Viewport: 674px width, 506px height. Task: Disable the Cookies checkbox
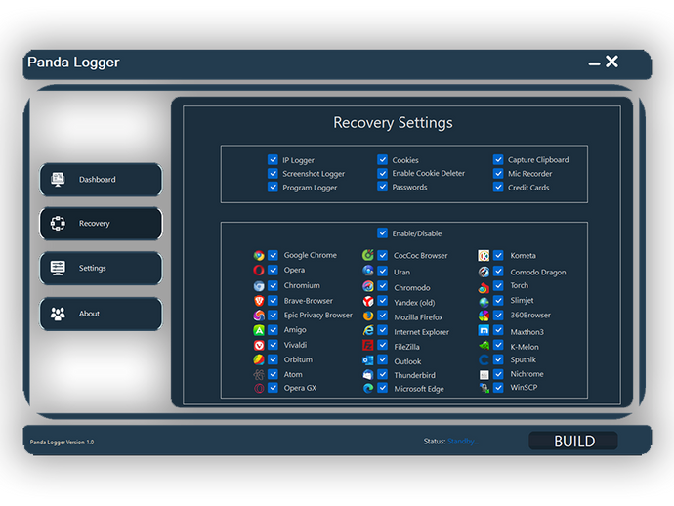[x=382, y=160]
